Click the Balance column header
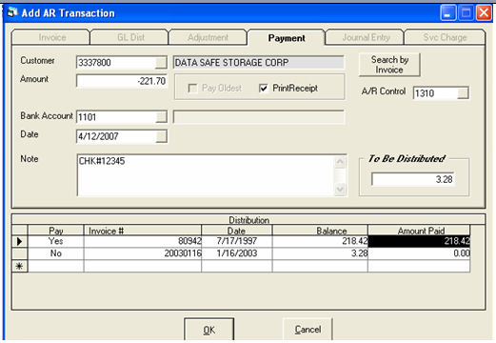Viewport: 496px width, 343px height. pyautogui.click(x=320, y=231)
